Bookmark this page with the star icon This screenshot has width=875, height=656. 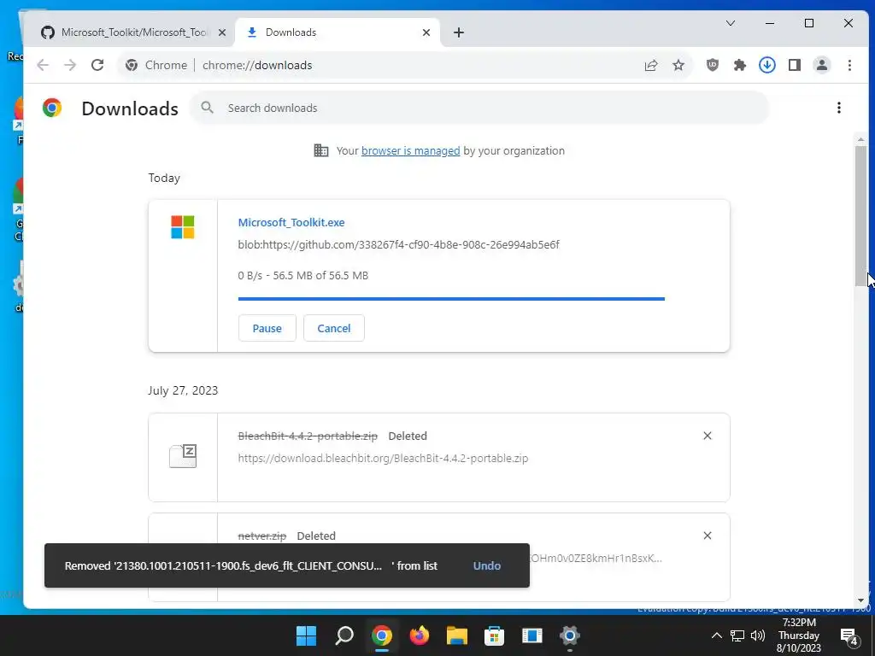678,65
